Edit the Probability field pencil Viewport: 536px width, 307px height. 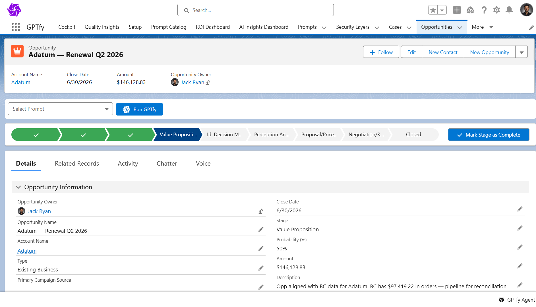(520, 247)
